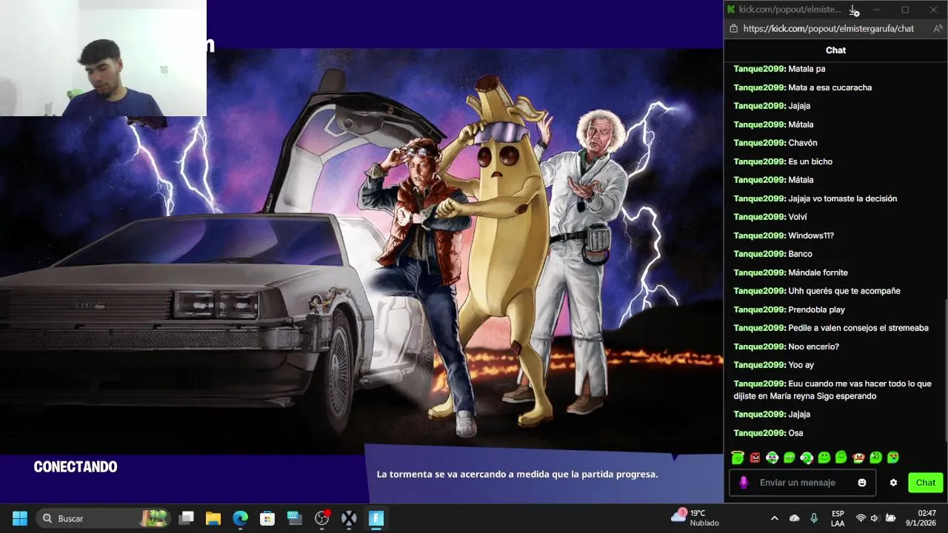Click the CONECTANDO status text
948x533 pixels.
76,467
